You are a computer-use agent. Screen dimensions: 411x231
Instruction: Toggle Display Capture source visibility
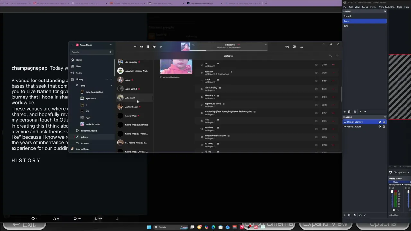(x=380, y=122)
